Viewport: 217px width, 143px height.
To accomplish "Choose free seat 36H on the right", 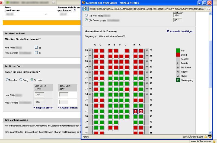I will point(135,106).
